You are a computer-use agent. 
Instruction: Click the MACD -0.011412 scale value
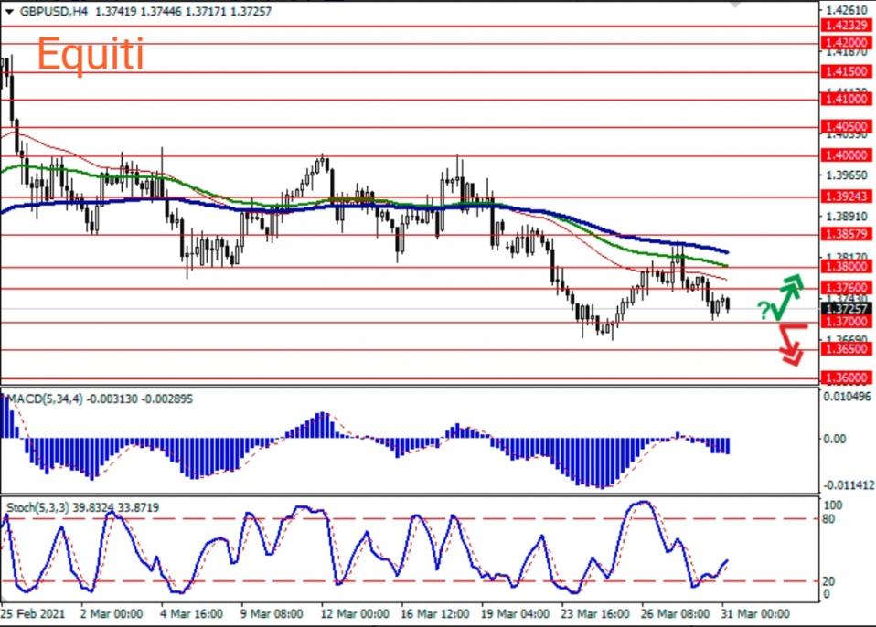click(x=848, y=485)
